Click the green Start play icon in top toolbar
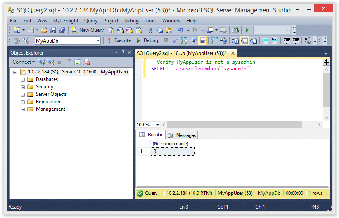This screenshot has height=218, width=339. pyautogui.click(x=247, y=30)
